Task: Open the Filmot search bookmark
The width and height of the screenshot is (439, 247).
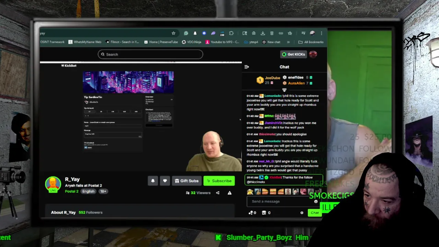Action: (122, 42)
